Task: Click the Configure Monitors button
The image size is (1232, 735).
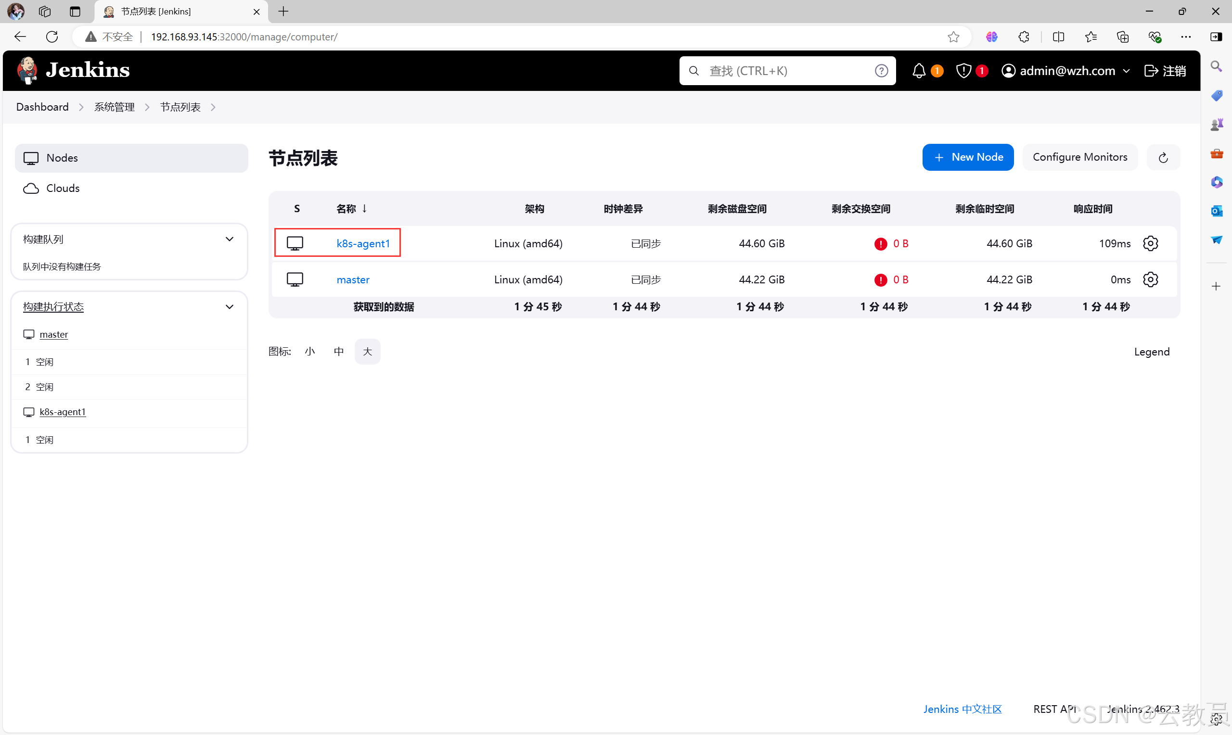Action: tap(1080, 157)
